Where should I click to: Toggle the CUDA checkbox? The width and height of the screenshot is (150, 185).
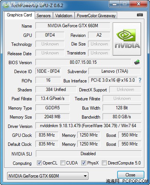click(63, 163)
